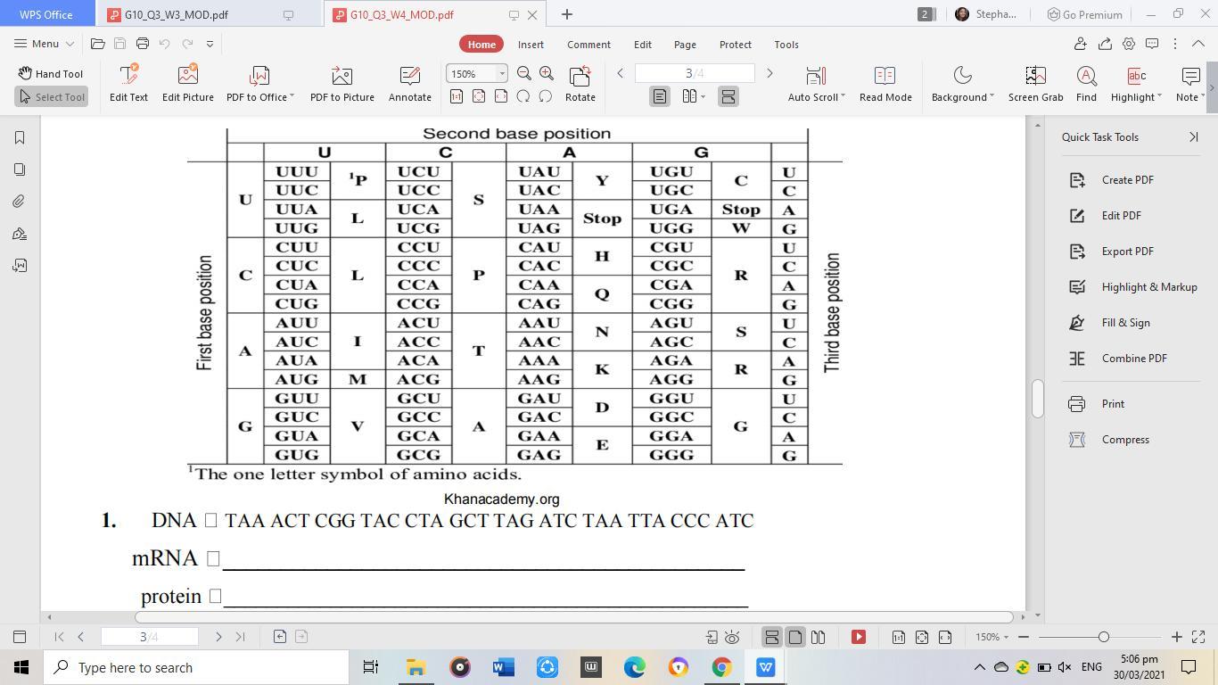1218x685 pixels.
Task: Rotate the PDF page
Action: [x=580, y=84]
